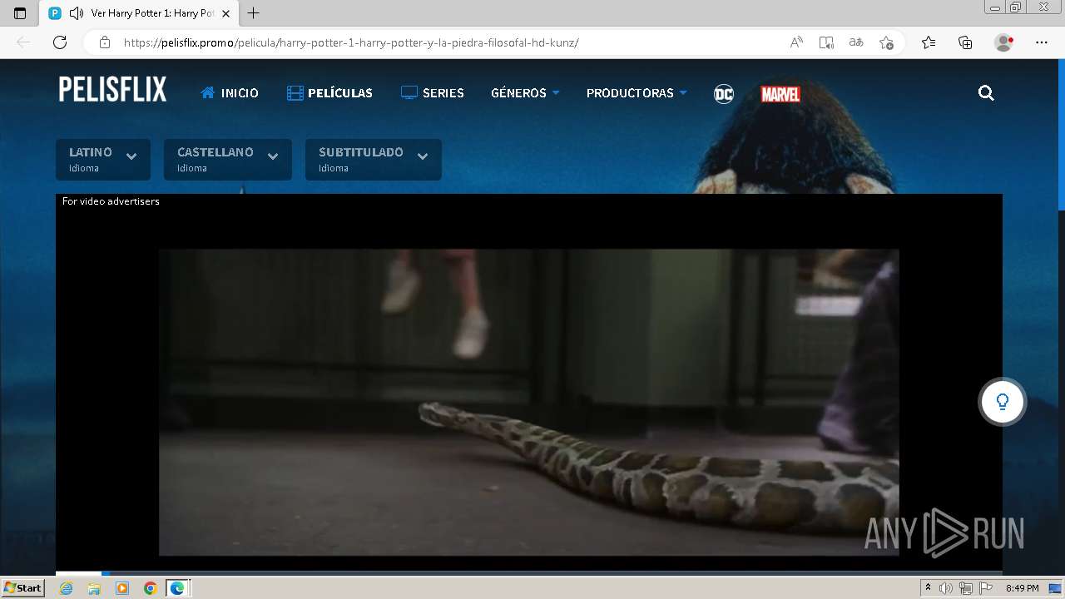Select the Ver Harry Potter 1 tab
1065x599 pixels.
[x=139, y=13]
